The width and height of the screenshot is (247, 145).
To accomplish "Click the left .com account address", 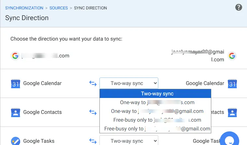I will click(x=45, y=56).
